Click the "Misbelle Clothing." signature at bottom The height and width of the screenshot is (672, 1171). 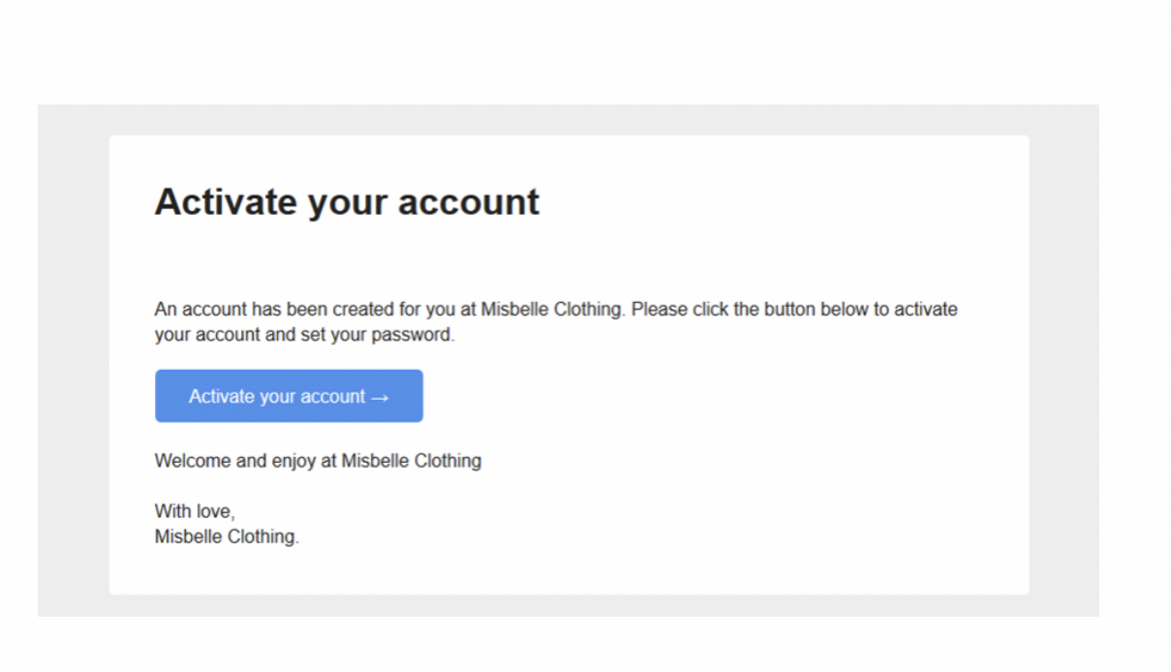227,537
